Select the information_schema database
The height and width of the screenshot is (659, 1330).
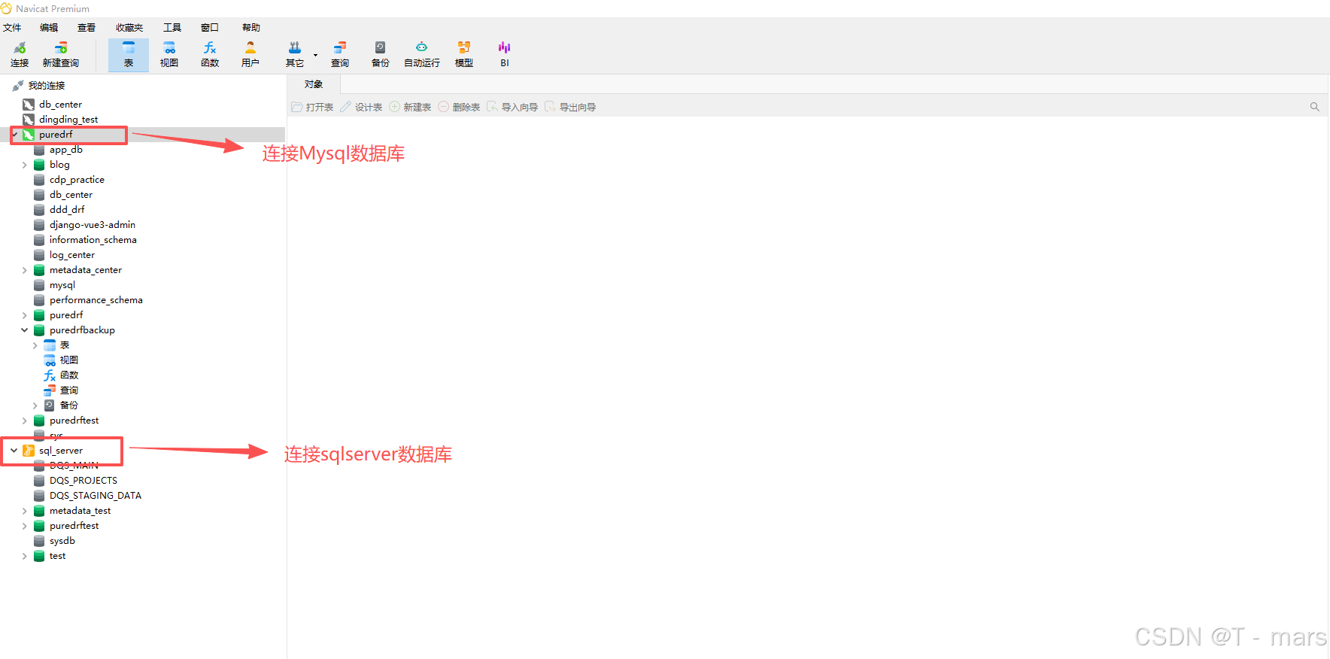pos(93,240)
